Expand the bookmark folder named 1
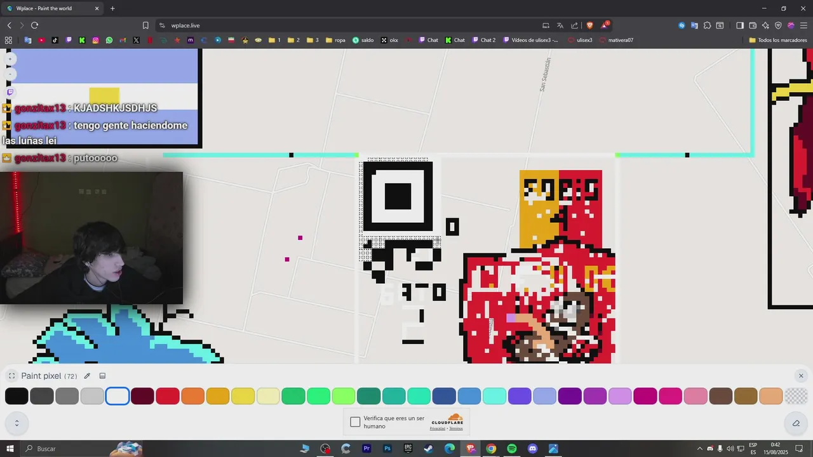Viewport: 813px width, 457px height. (274, 40)
